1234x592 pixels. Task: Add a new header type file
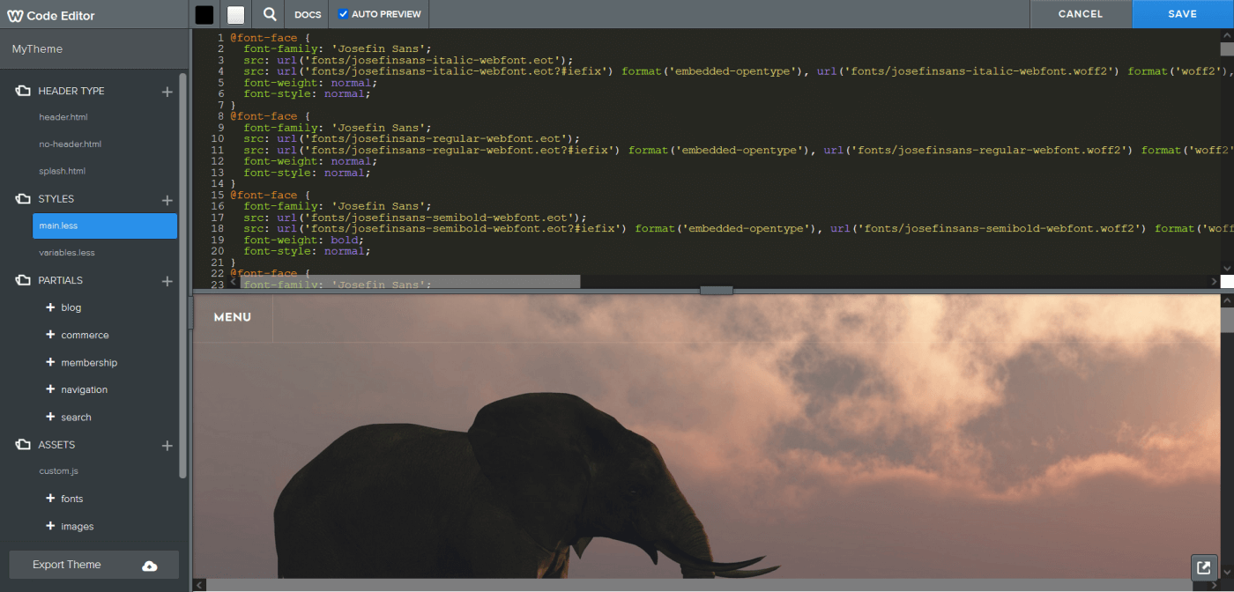pos(167,91)
